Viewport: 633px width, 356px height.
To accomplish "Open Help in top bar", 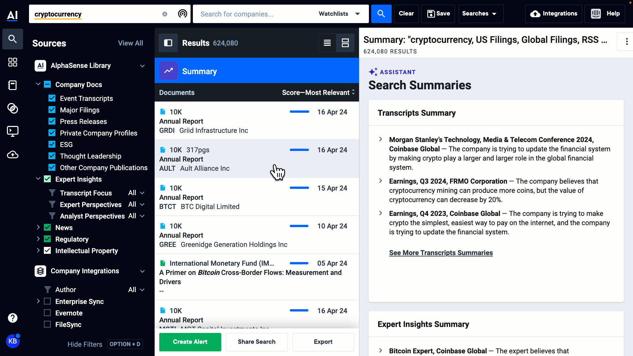I will [605, 14].
